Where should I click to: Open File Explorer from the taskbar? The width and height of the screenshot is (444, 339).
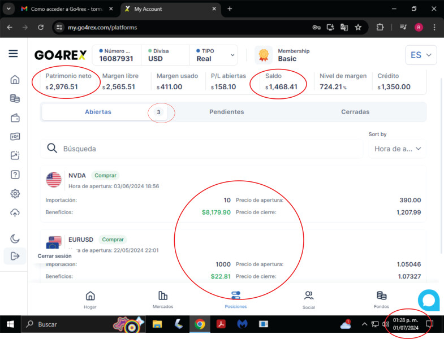[157, 324]
